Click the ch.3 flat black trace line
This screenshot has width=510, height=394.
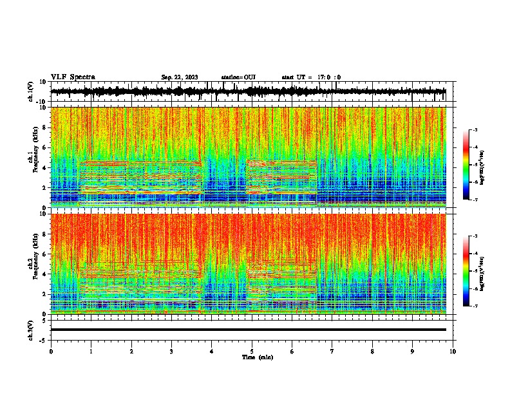tap(248, 330)
